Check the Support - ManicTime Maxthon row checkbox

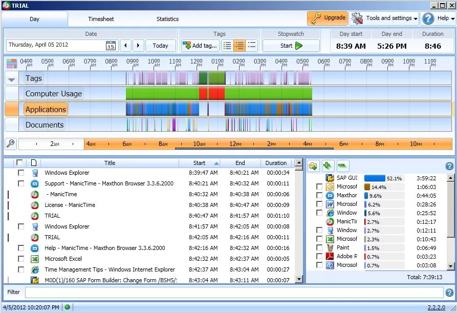point(21,183)
